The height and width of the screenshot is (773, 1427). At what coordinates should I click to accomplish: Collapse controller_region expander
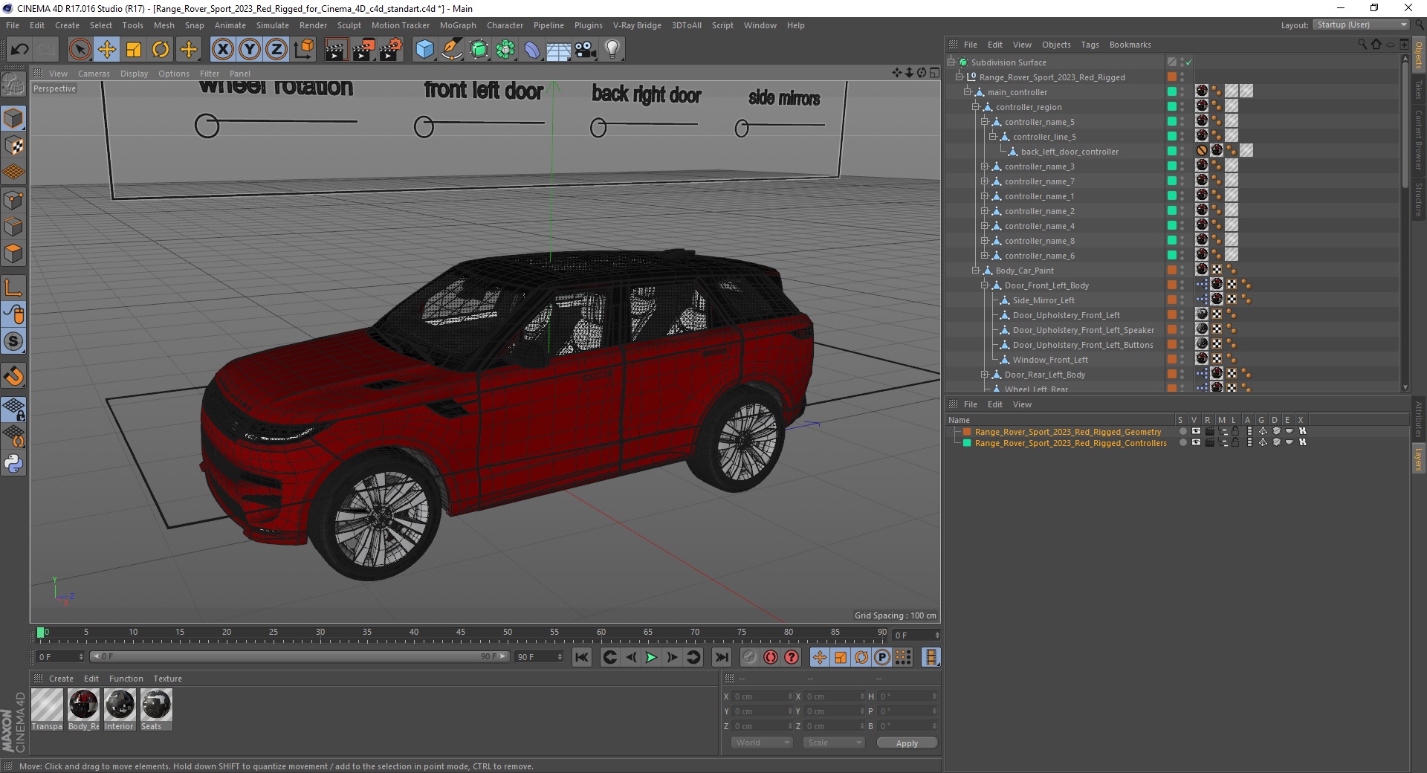(x=976, y=107)
